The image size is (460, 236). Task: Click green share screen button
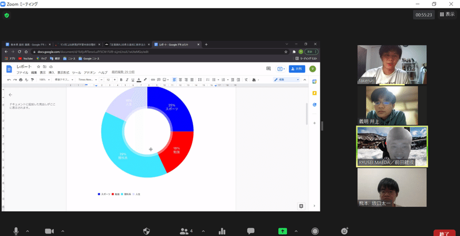(282, 231)
